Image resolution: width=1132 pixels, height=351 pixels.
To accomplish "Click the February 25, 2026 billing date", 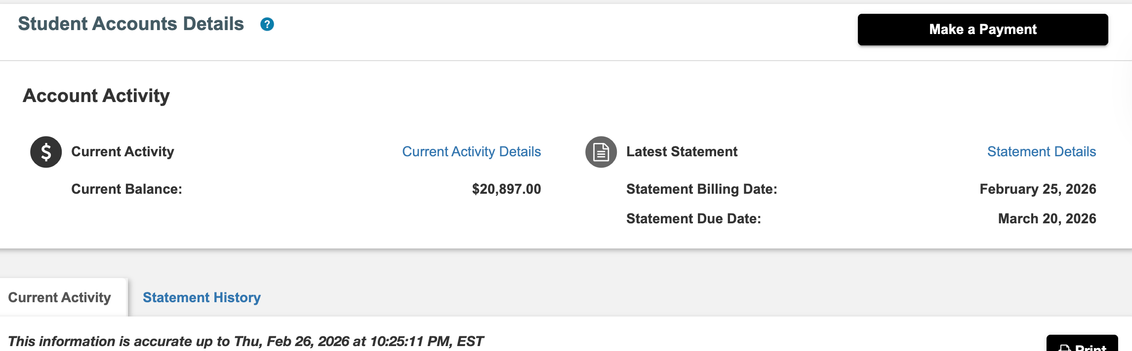I will [1038, 189].
